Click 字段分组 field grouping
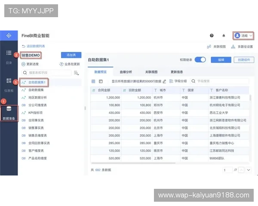This screenshot has height=206, width=258. pyautogui.click(x=178, y=81)
